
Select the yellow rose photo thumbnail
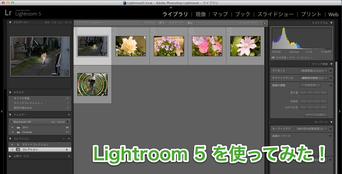(x=131, y=46)
